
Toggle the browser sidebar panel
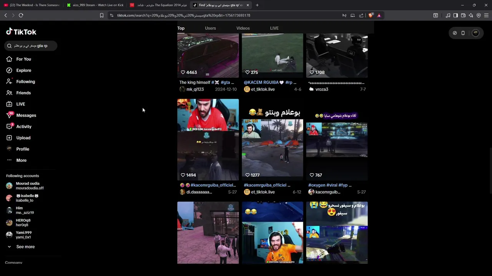455,15
